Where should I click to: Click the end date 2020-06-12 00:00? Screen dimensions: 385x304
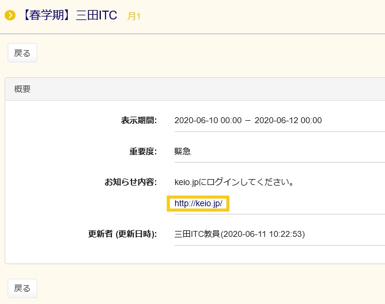click(288, 120)
